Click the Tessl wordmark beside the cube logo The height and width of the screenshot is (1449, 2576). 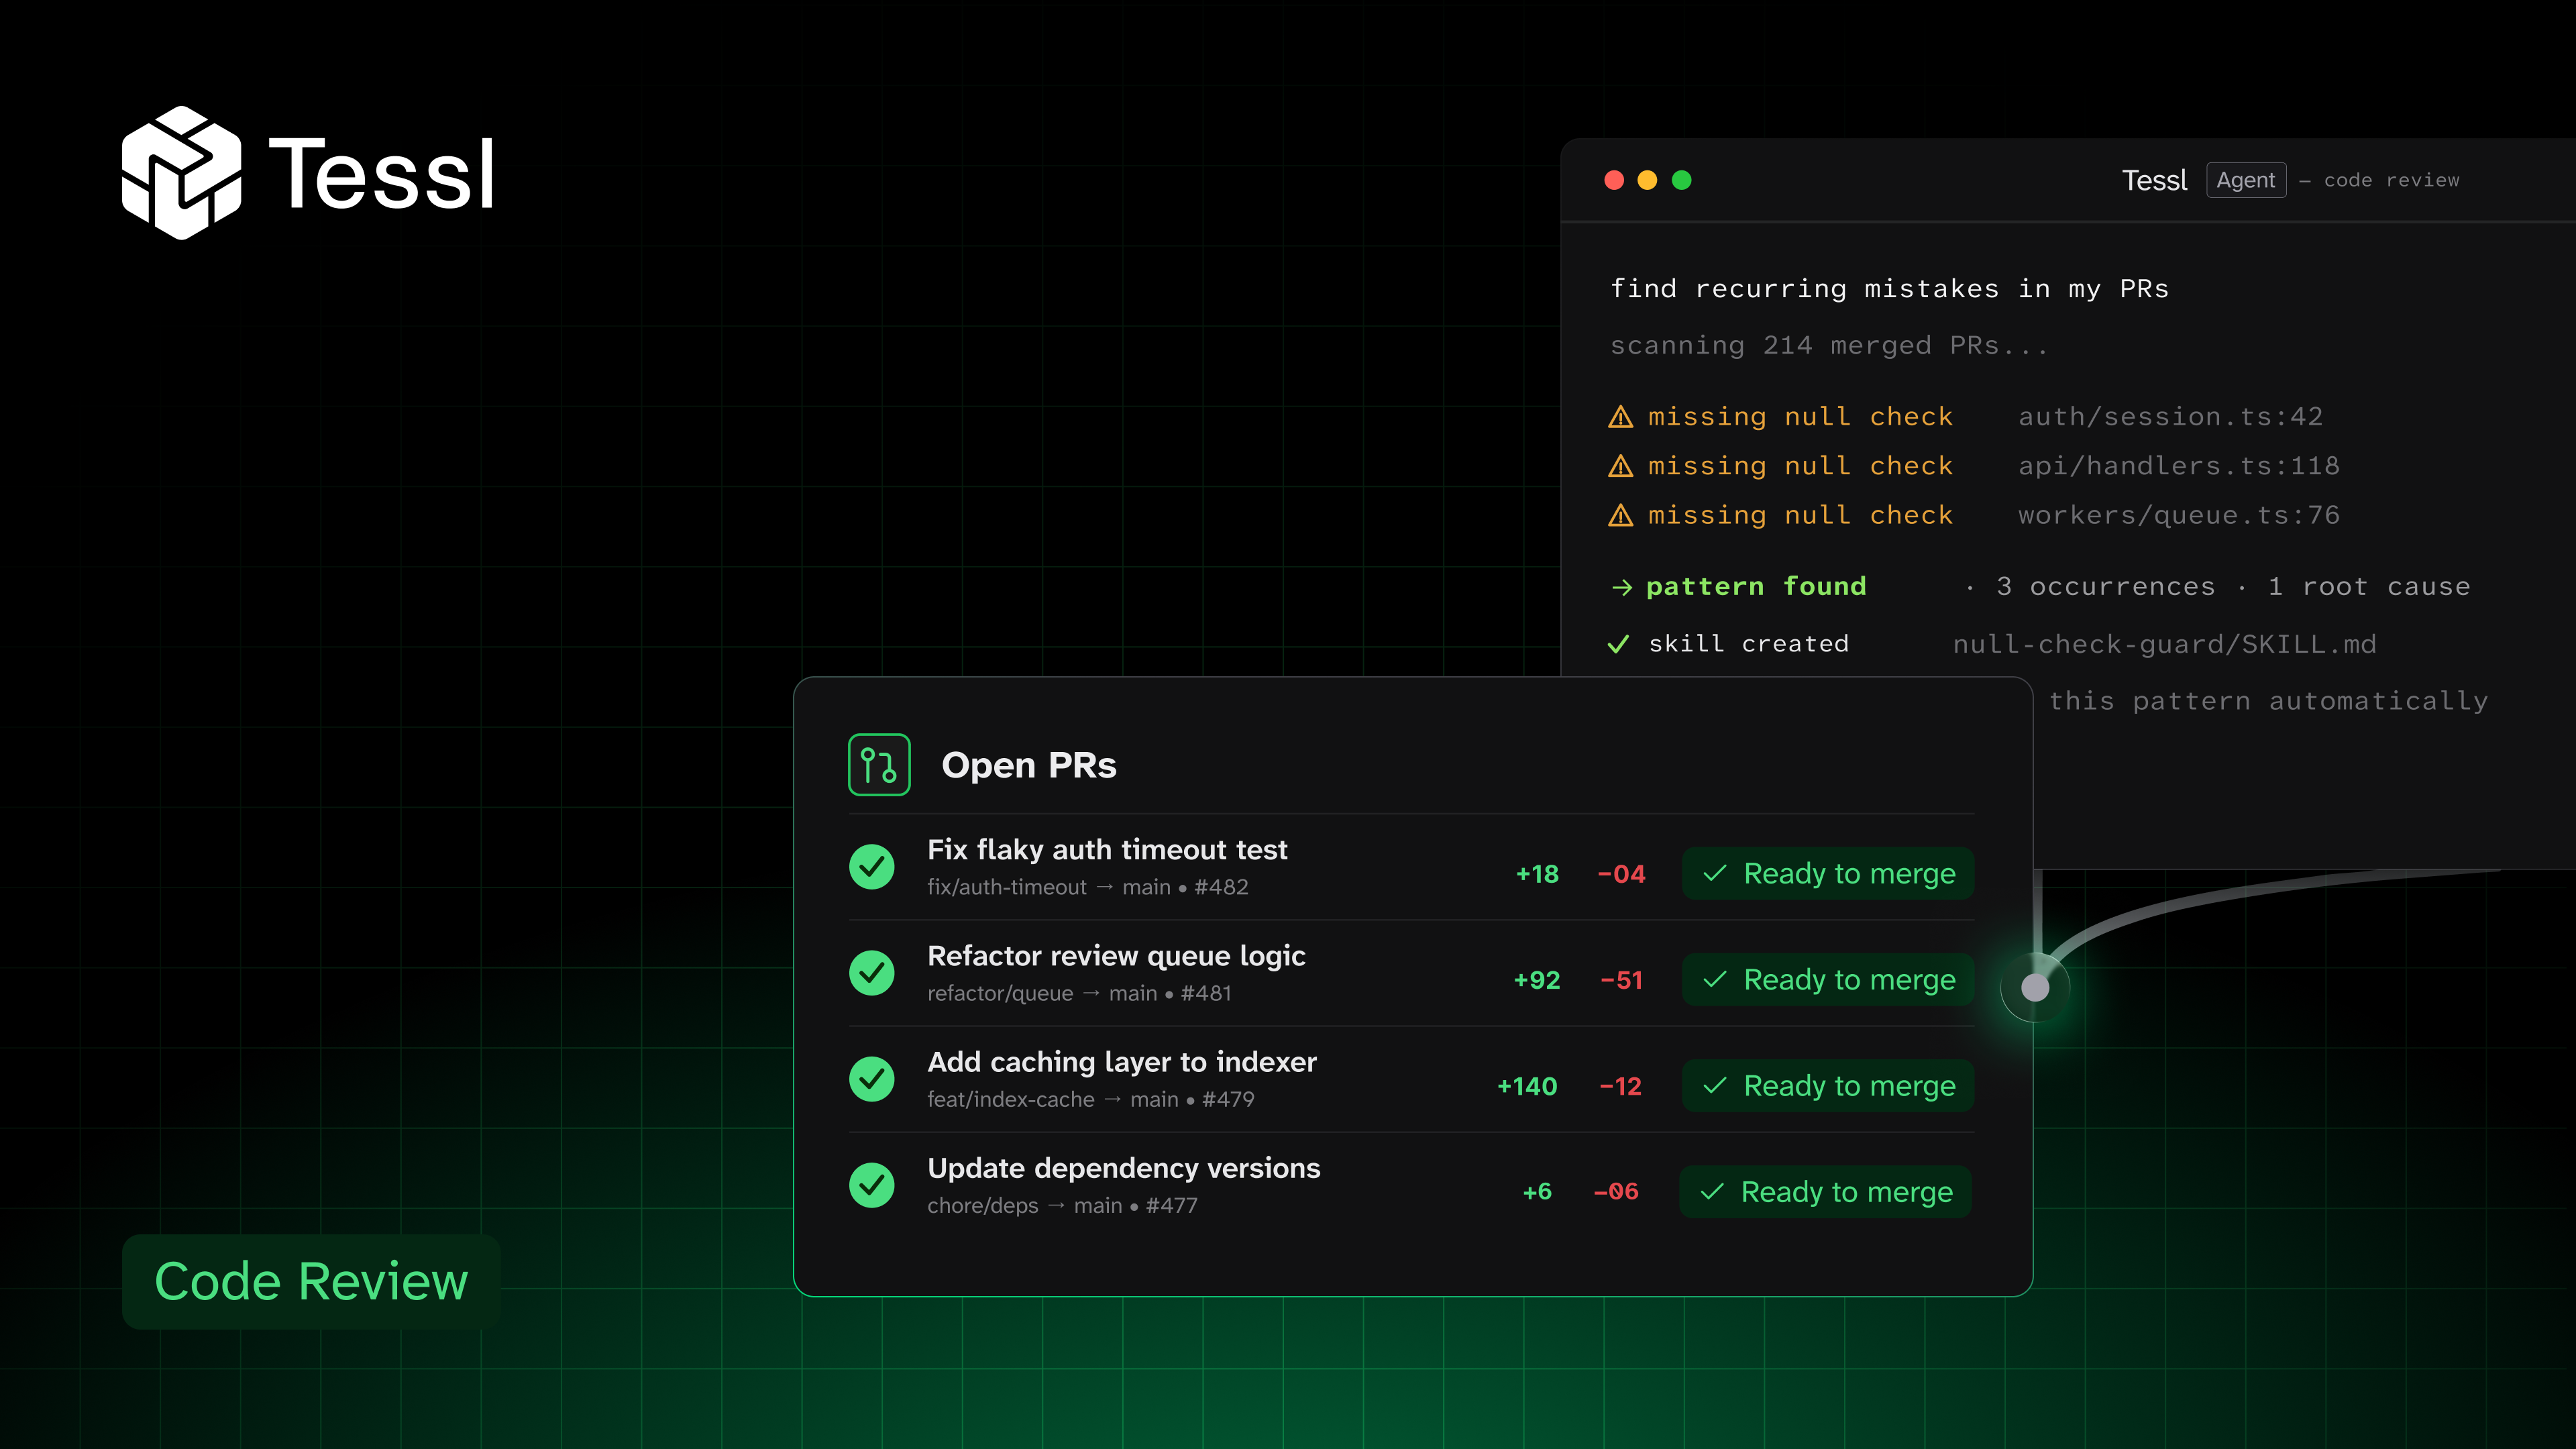[382, 175]
